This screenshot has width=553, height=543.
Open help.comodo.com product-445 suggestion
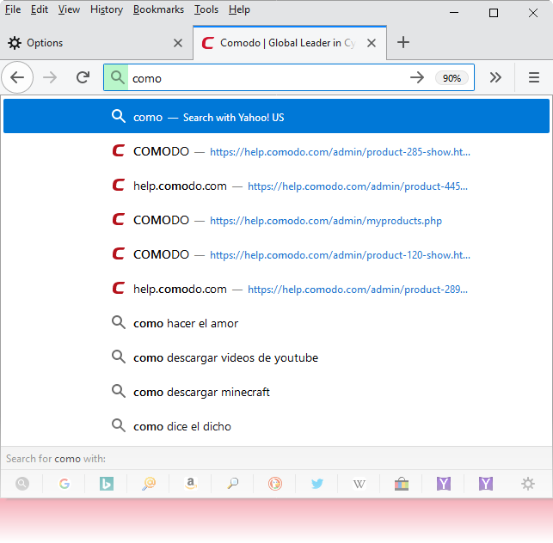[x=277, y=186]
